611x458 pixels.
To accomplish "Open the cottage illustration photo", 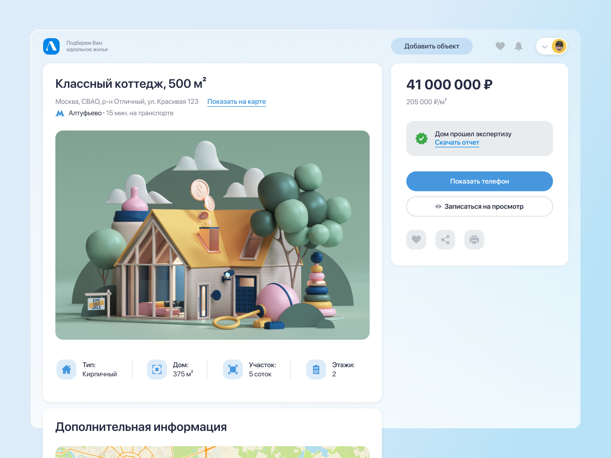I will pyautogui.click(x=212, y=235).
